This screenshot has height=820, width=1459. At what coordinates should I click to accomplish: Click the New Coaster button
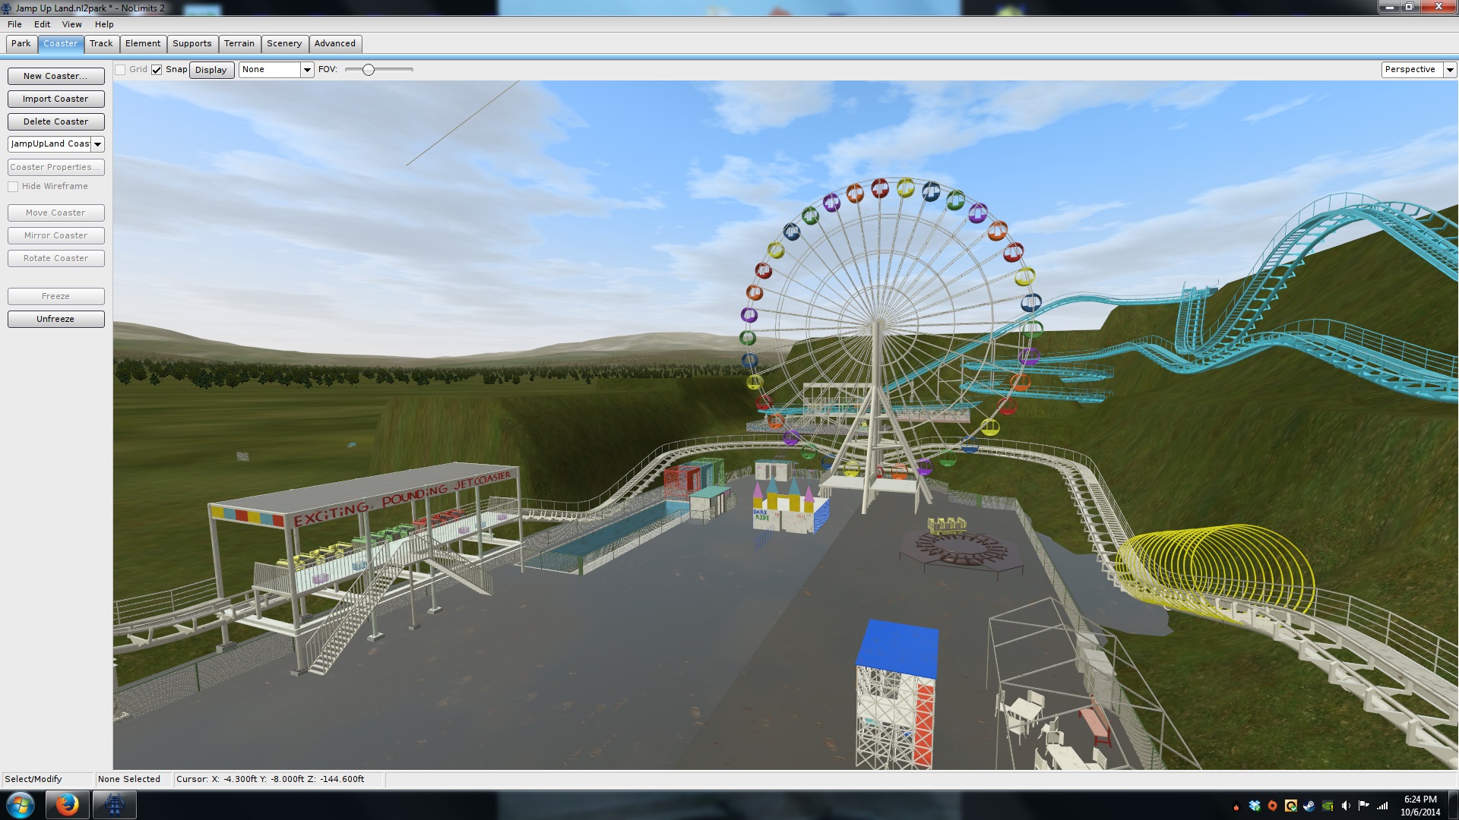point(55,76)
